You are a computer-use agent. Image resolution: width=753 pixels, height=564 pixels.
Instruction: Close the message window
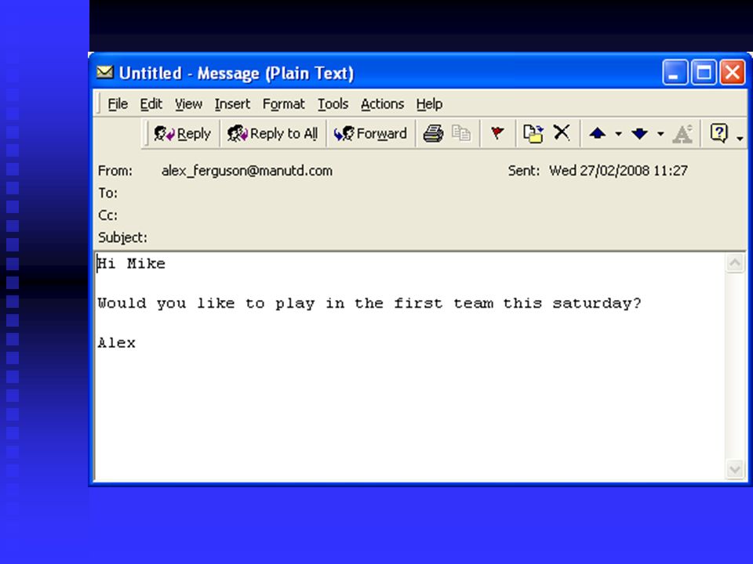click(x=733, y=73)
